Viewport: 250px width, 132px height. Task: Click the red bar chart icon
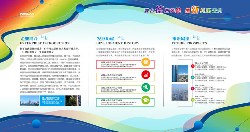pyautogui.click(x=146, y=75)
